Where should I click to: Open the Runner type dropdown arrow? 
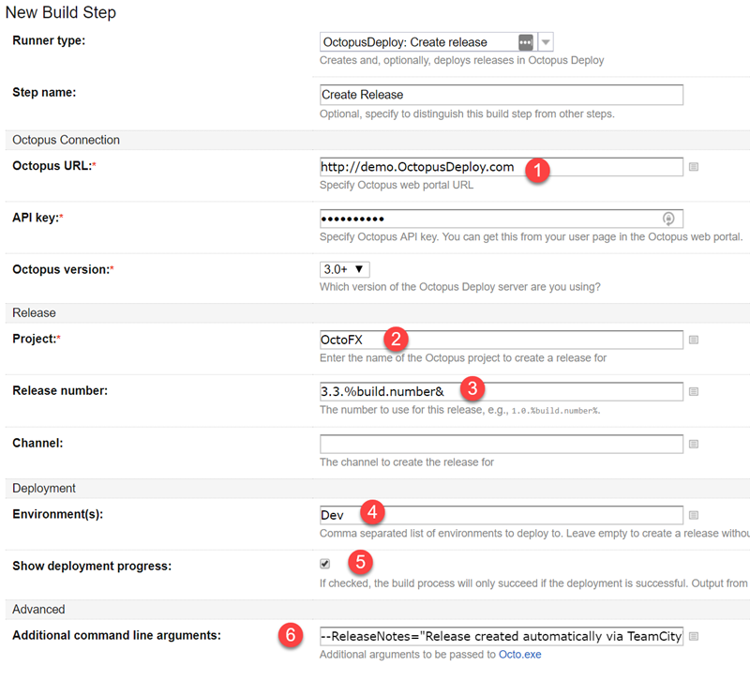pyautogui.click(x=546, y=42)
